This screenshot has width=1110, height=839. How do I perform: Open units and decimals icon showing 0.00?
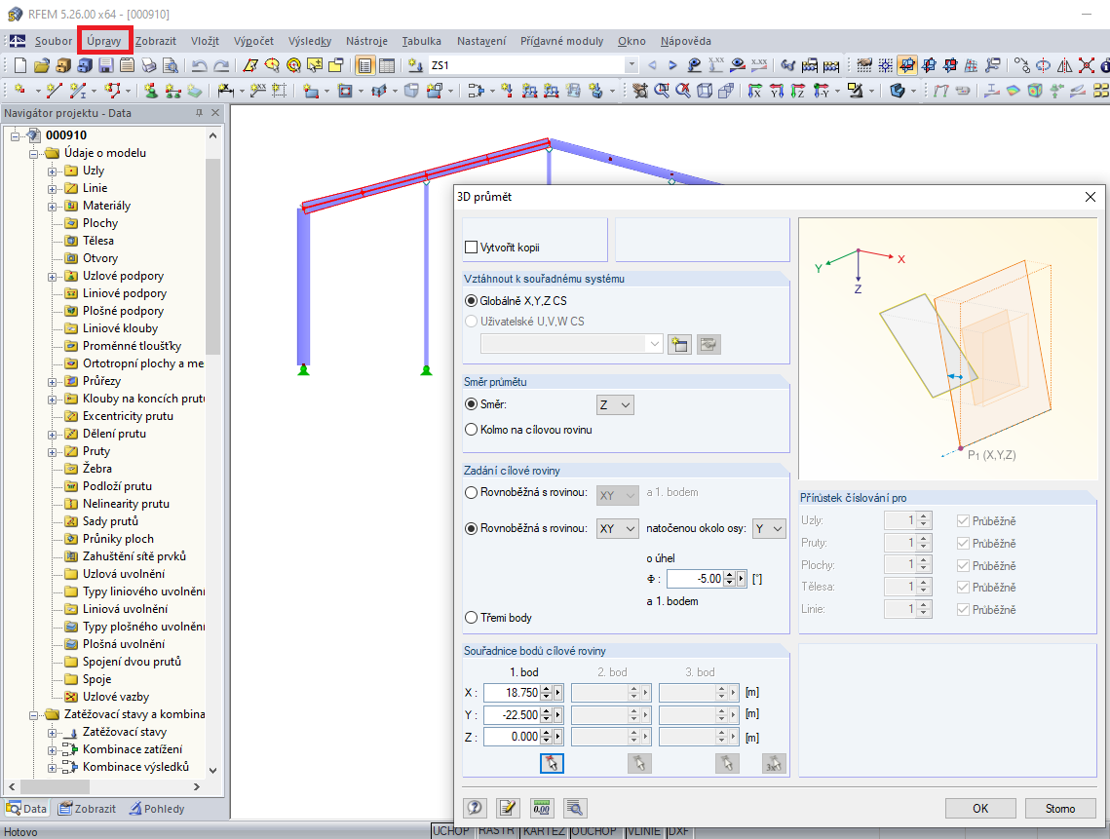click(x=541, y=808)
